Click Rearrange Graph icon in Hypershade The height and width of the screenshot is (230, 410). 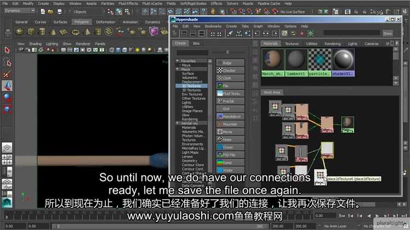[x=239, y=33]
